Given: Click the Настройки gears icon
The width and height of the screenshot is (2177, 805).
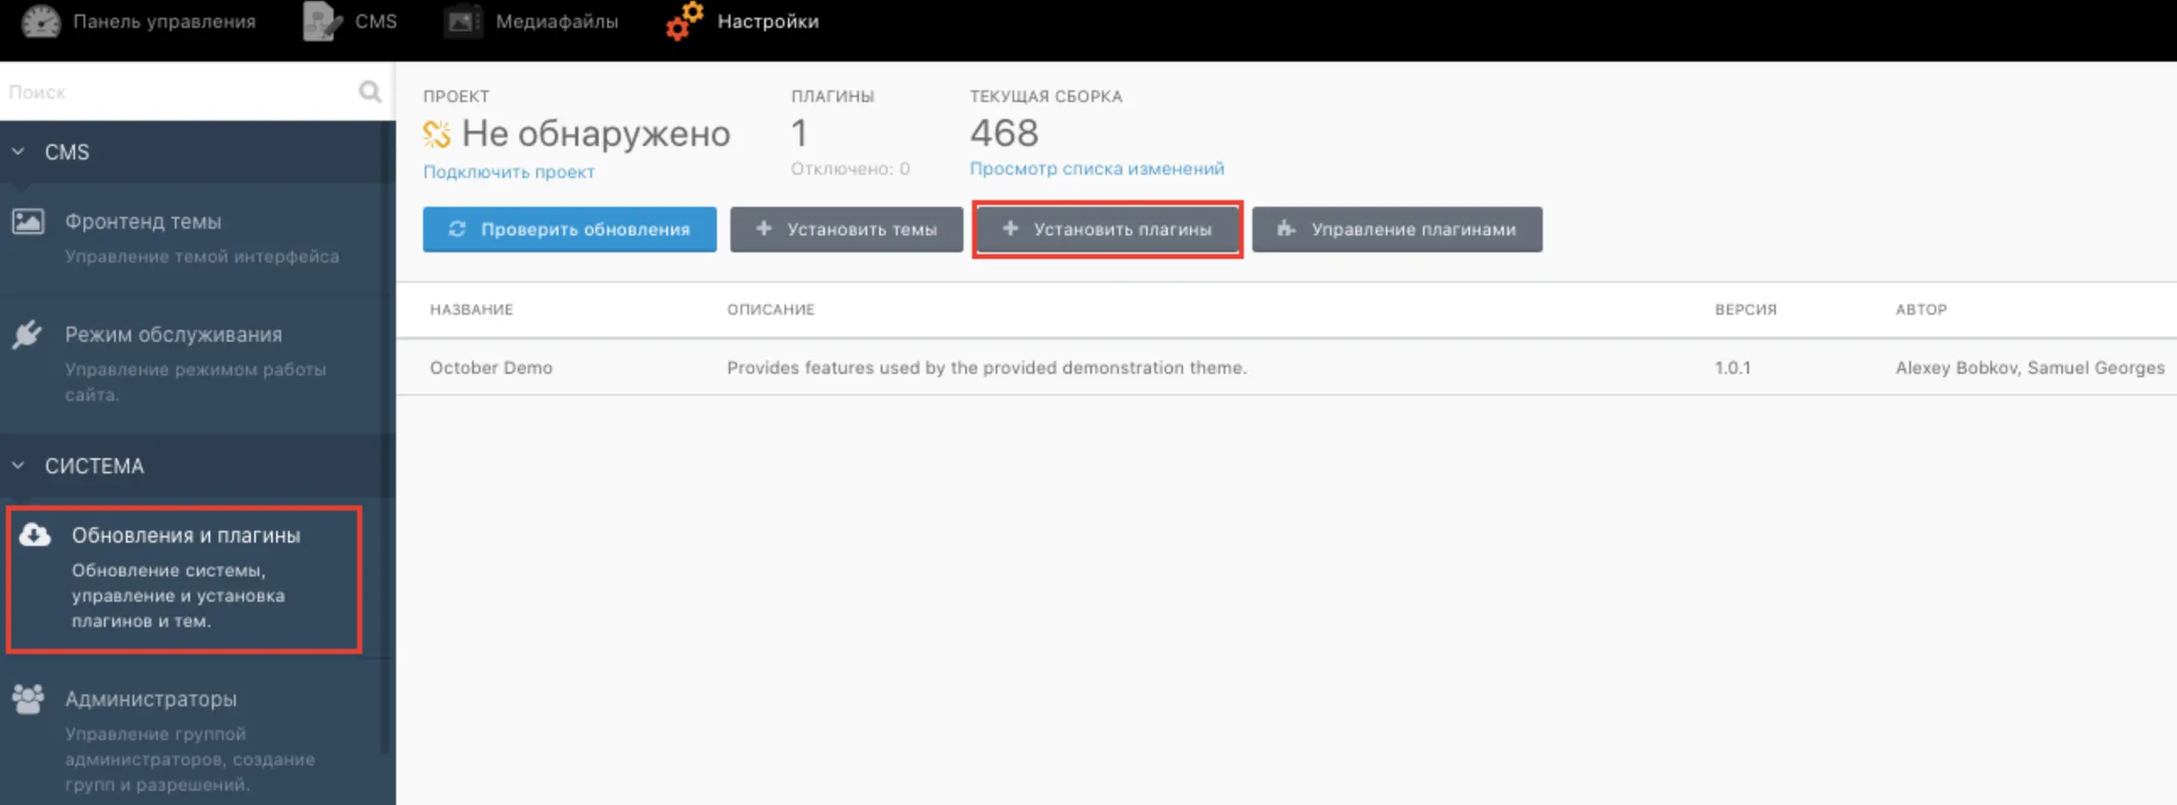Looking at the screenshot, I should pos(684,21).
